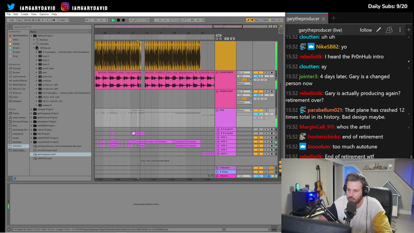Click the browser Search field
414x233 pixels.
point(52,27)
